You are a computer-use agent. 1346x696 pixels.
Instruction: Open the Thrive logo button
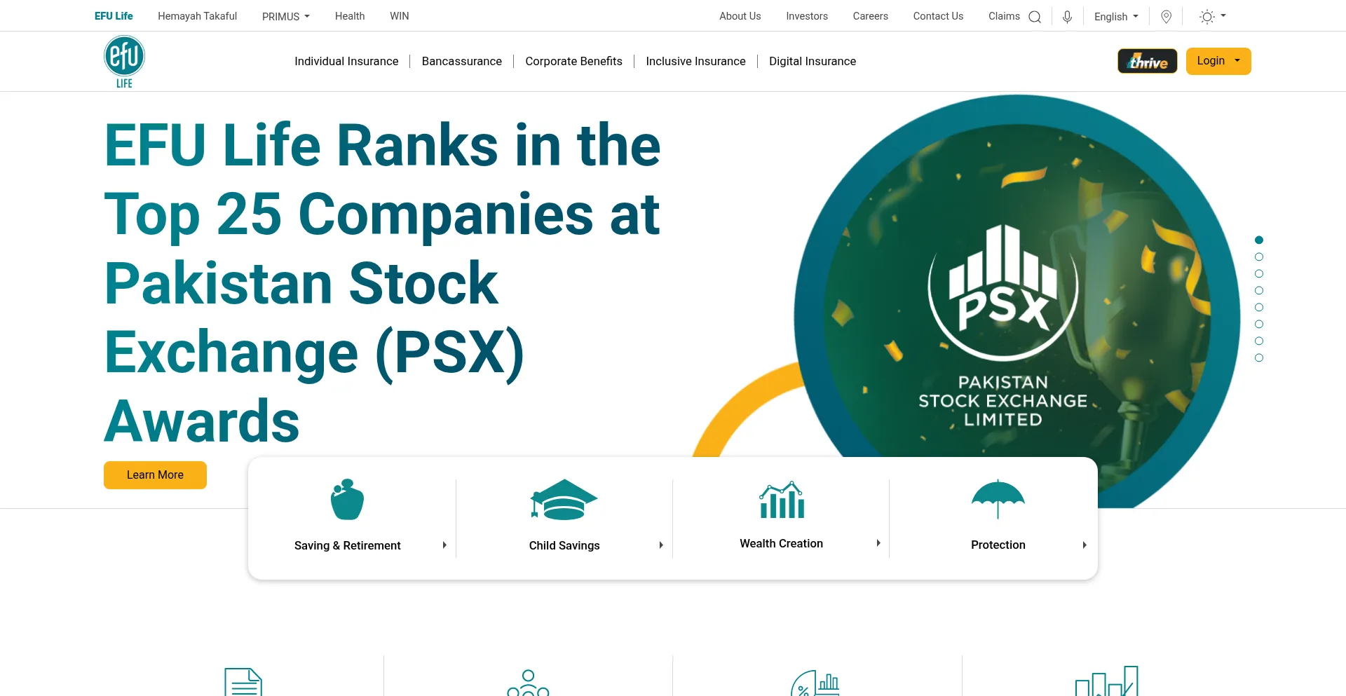click(1147, 62)
